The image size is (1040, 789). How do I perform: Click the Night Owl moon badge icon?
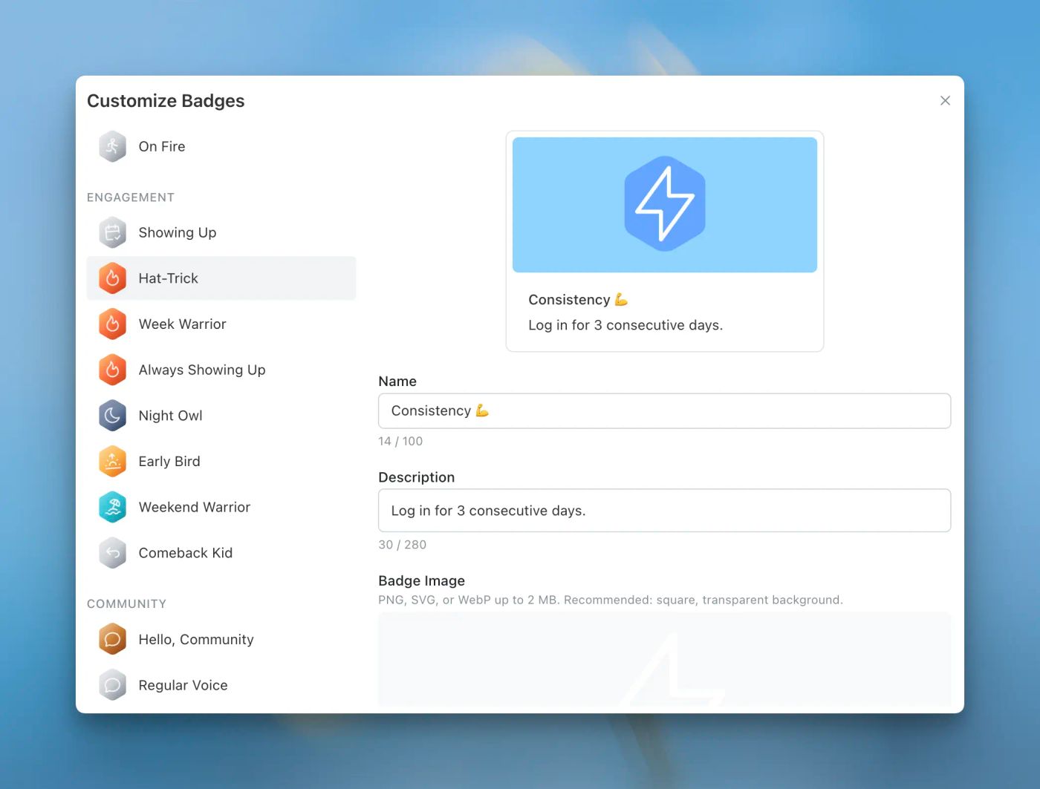tap(112, 416)
